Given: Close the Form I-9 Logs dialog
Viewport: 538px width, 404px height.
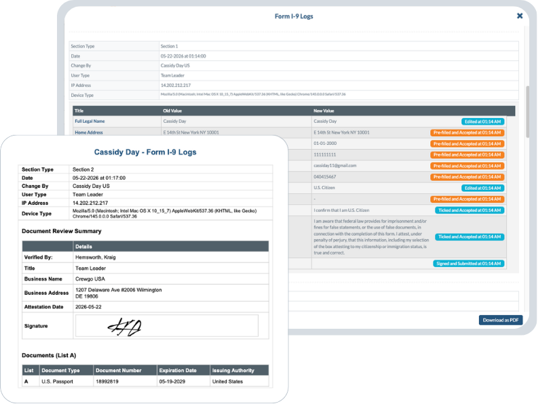Looking at the screenshot, I should click(x=520, y=16).
